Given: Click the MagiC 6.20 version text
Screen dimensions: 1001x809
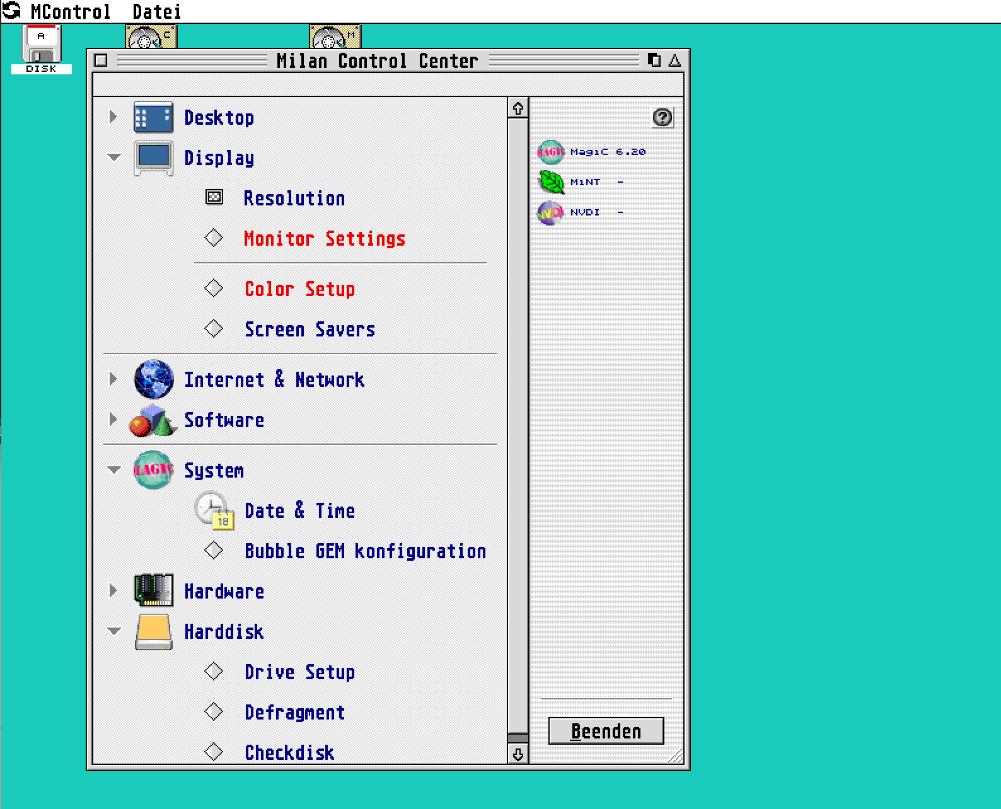Looking at the screenshot, I should coord(608,152).
